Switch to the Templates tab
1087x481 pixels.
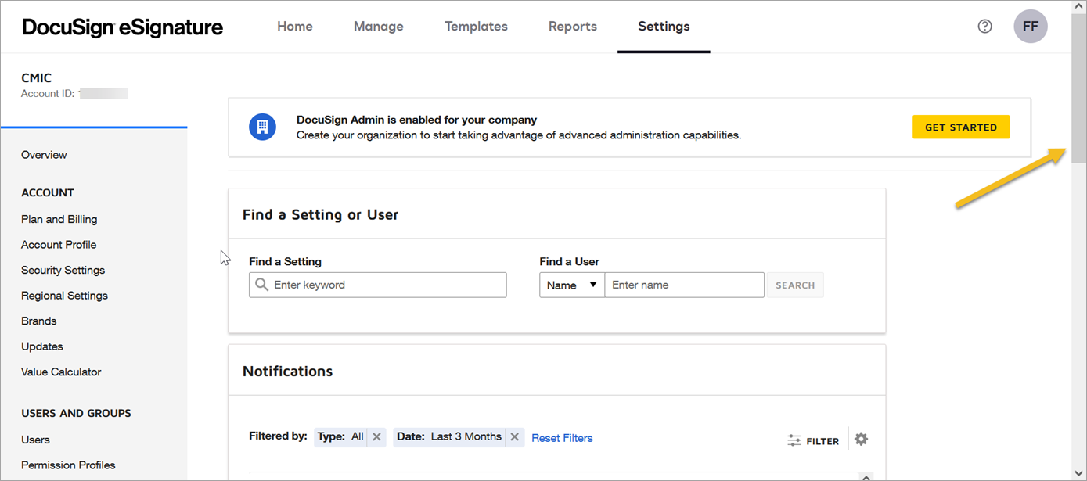(476, 26)
